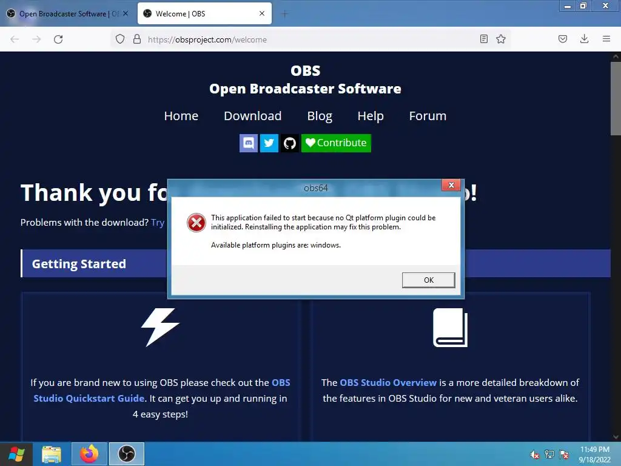Click the OBS site title heading

[x=306, y=79]
